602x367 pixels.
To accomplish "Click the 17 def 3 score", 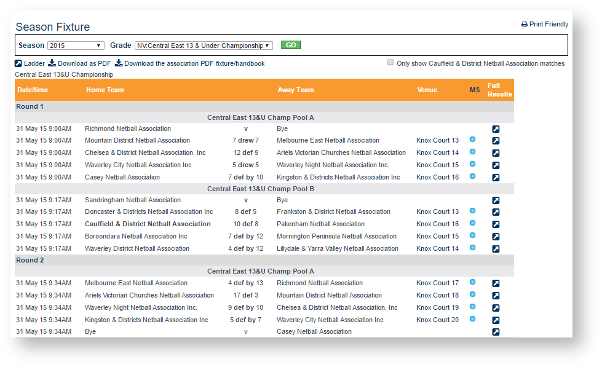I will tap(246, 295).
